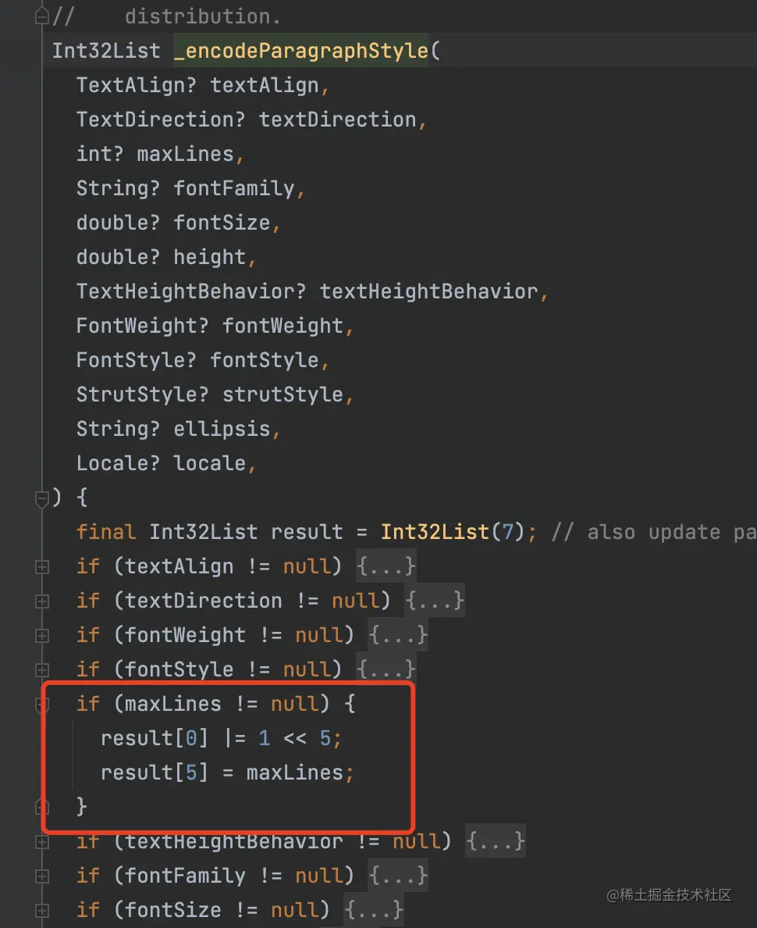This screenshot has width=757, height=928.
Task: Expand the folded fontSize if block
Action: coord(42,910)
